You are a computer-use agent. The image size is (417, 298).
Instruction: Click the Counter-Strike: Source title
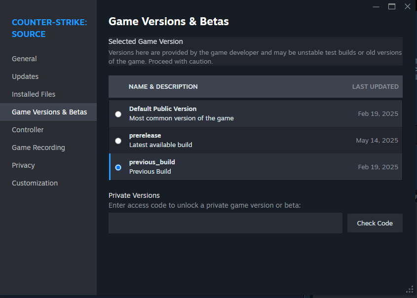[49, 28]
